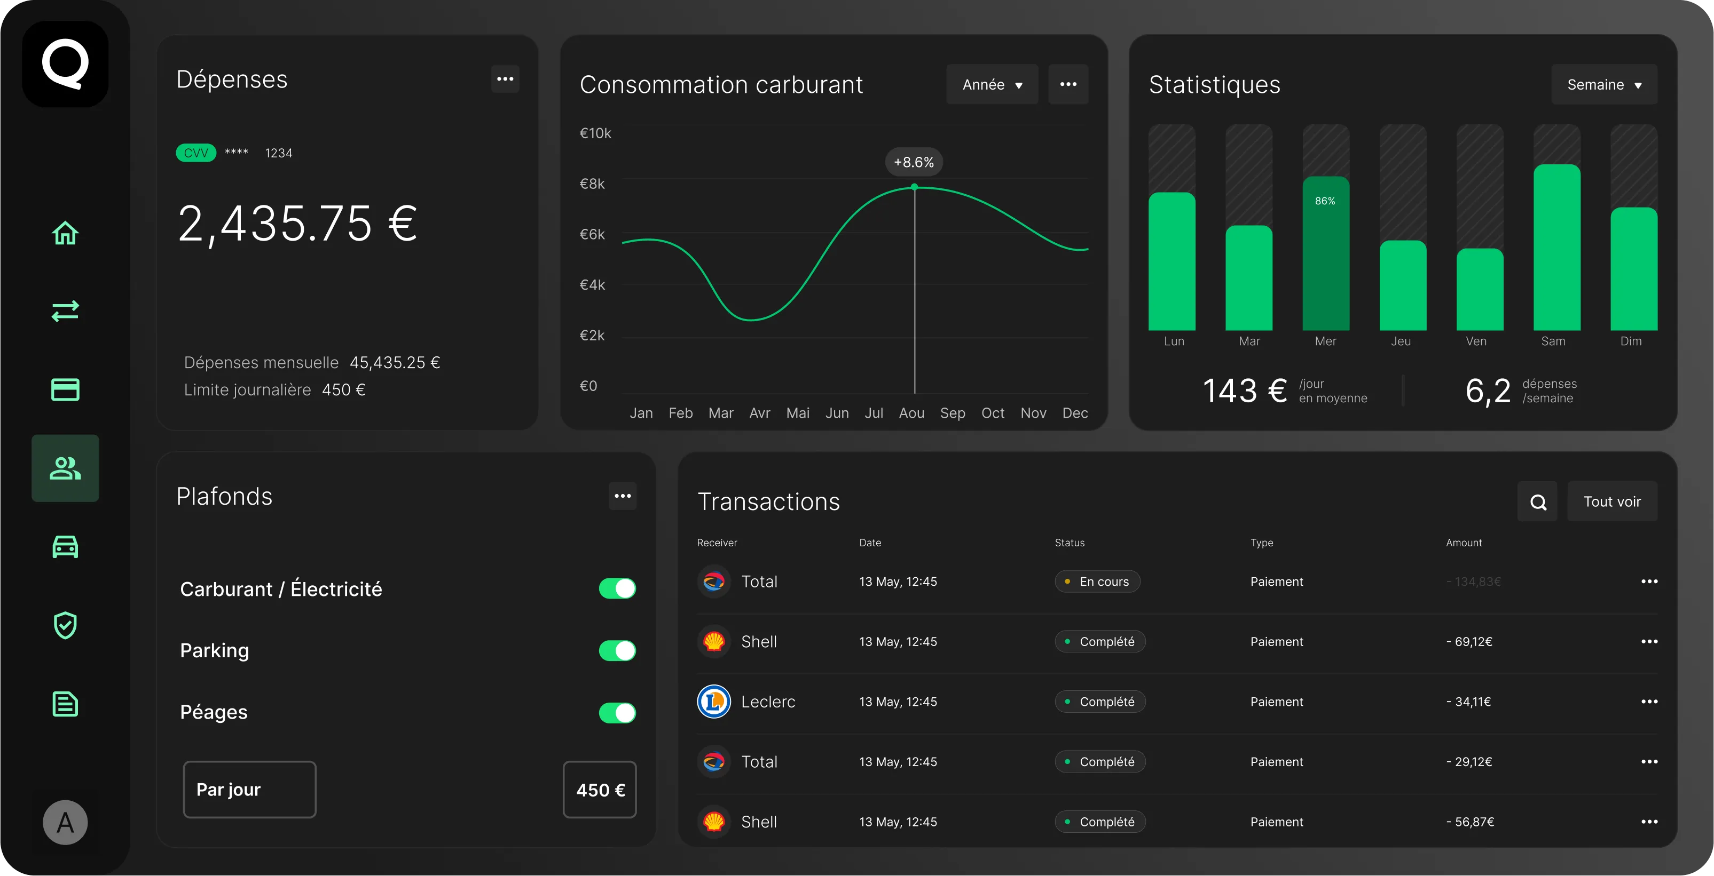Open the car vehicle sidebar icon
Screen dimensions: 1714x876
tap(65, 547)
